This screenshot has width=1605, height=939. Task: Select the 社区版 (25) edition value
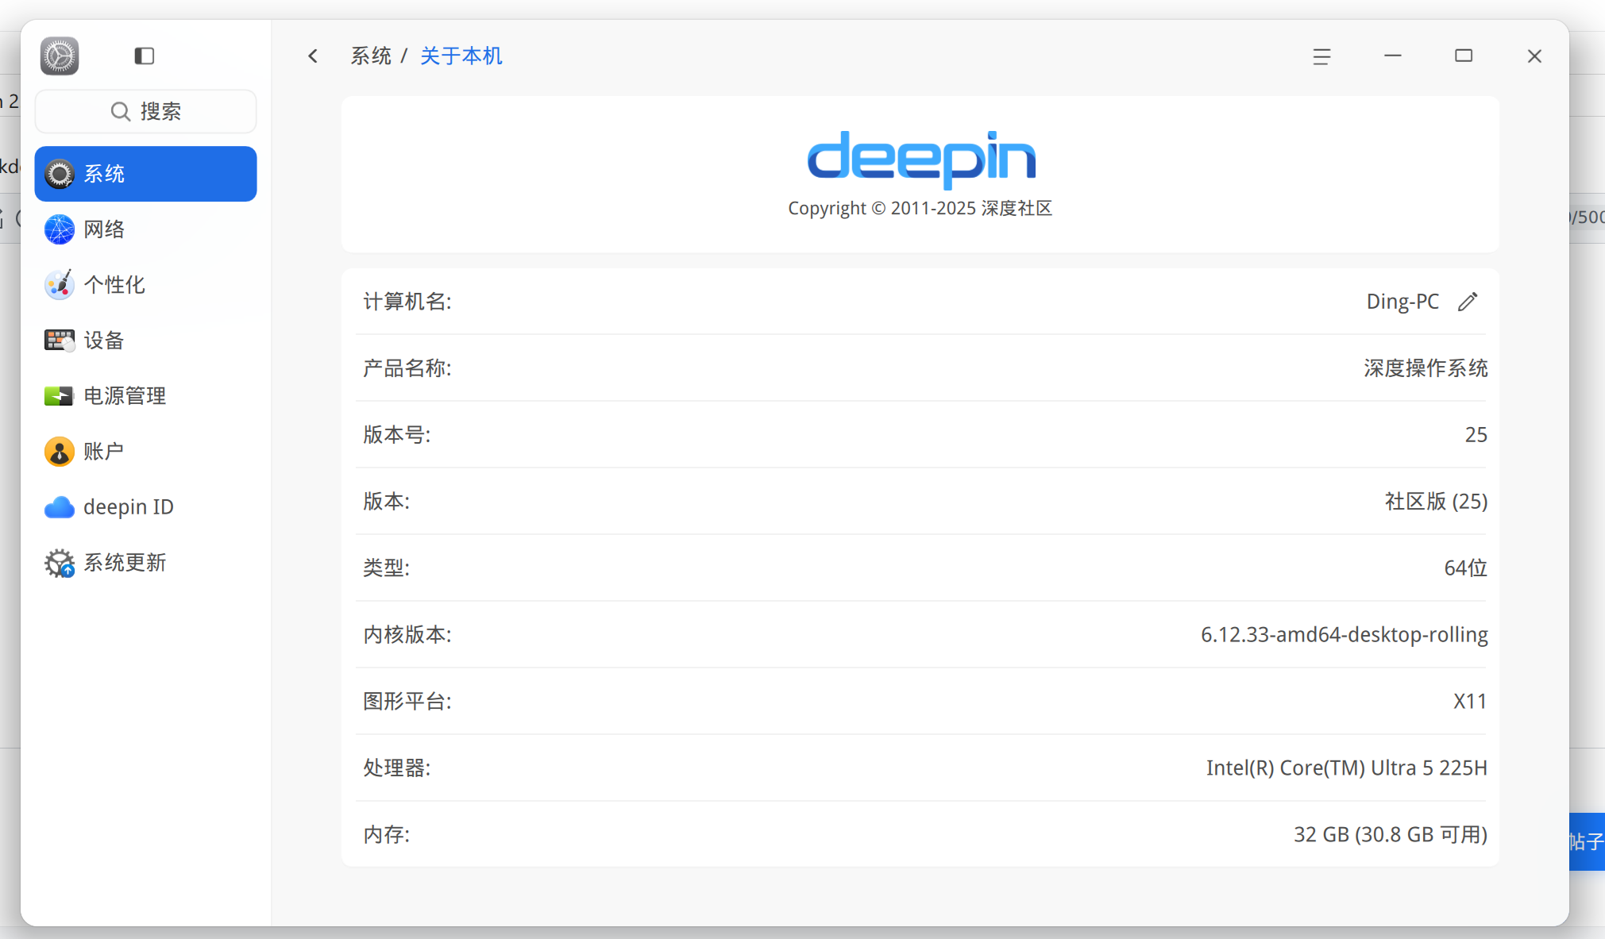(x=1436, y=501)
